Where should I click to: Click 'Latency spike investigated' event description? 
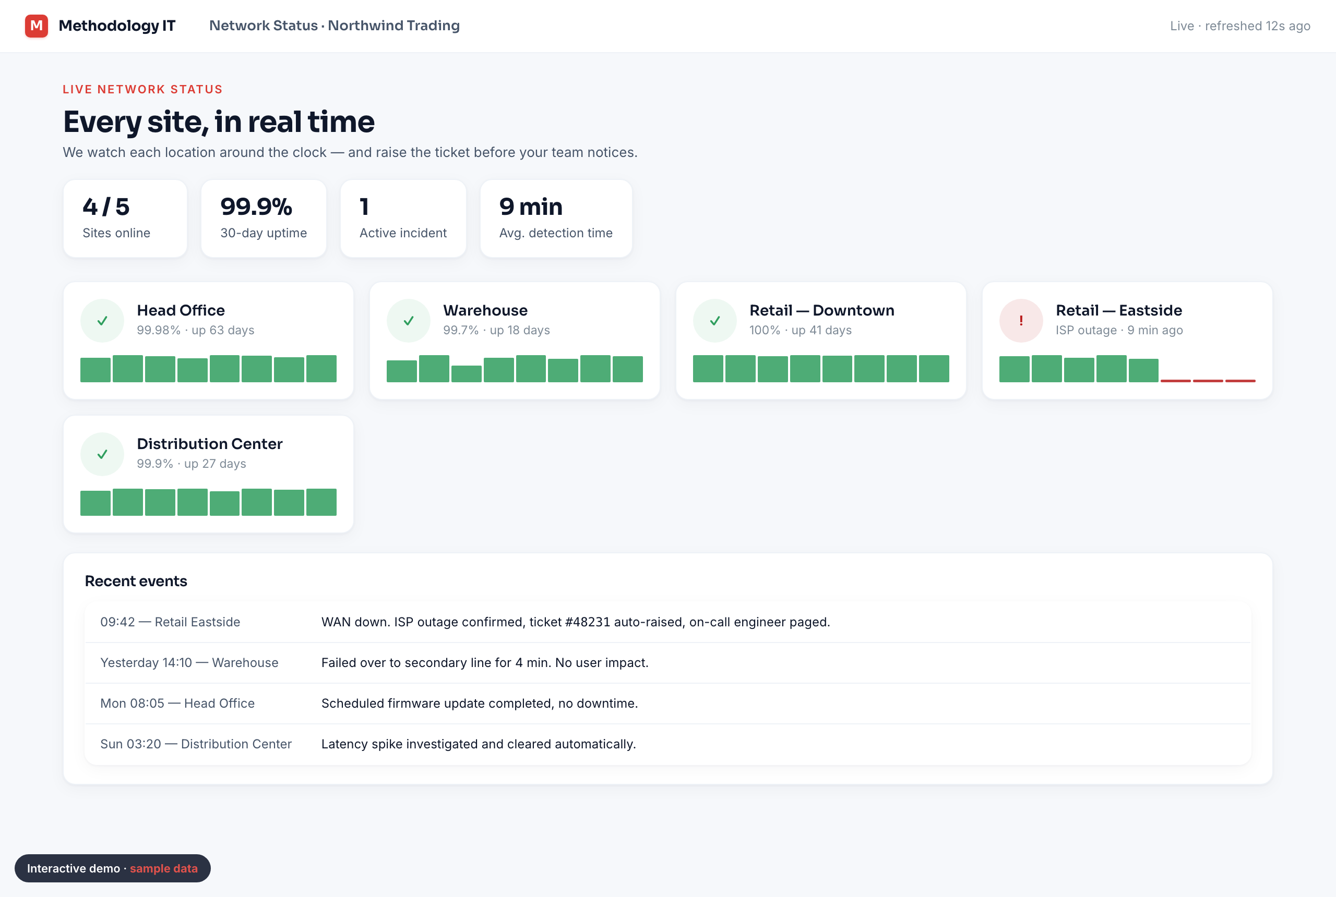point(479,744)
